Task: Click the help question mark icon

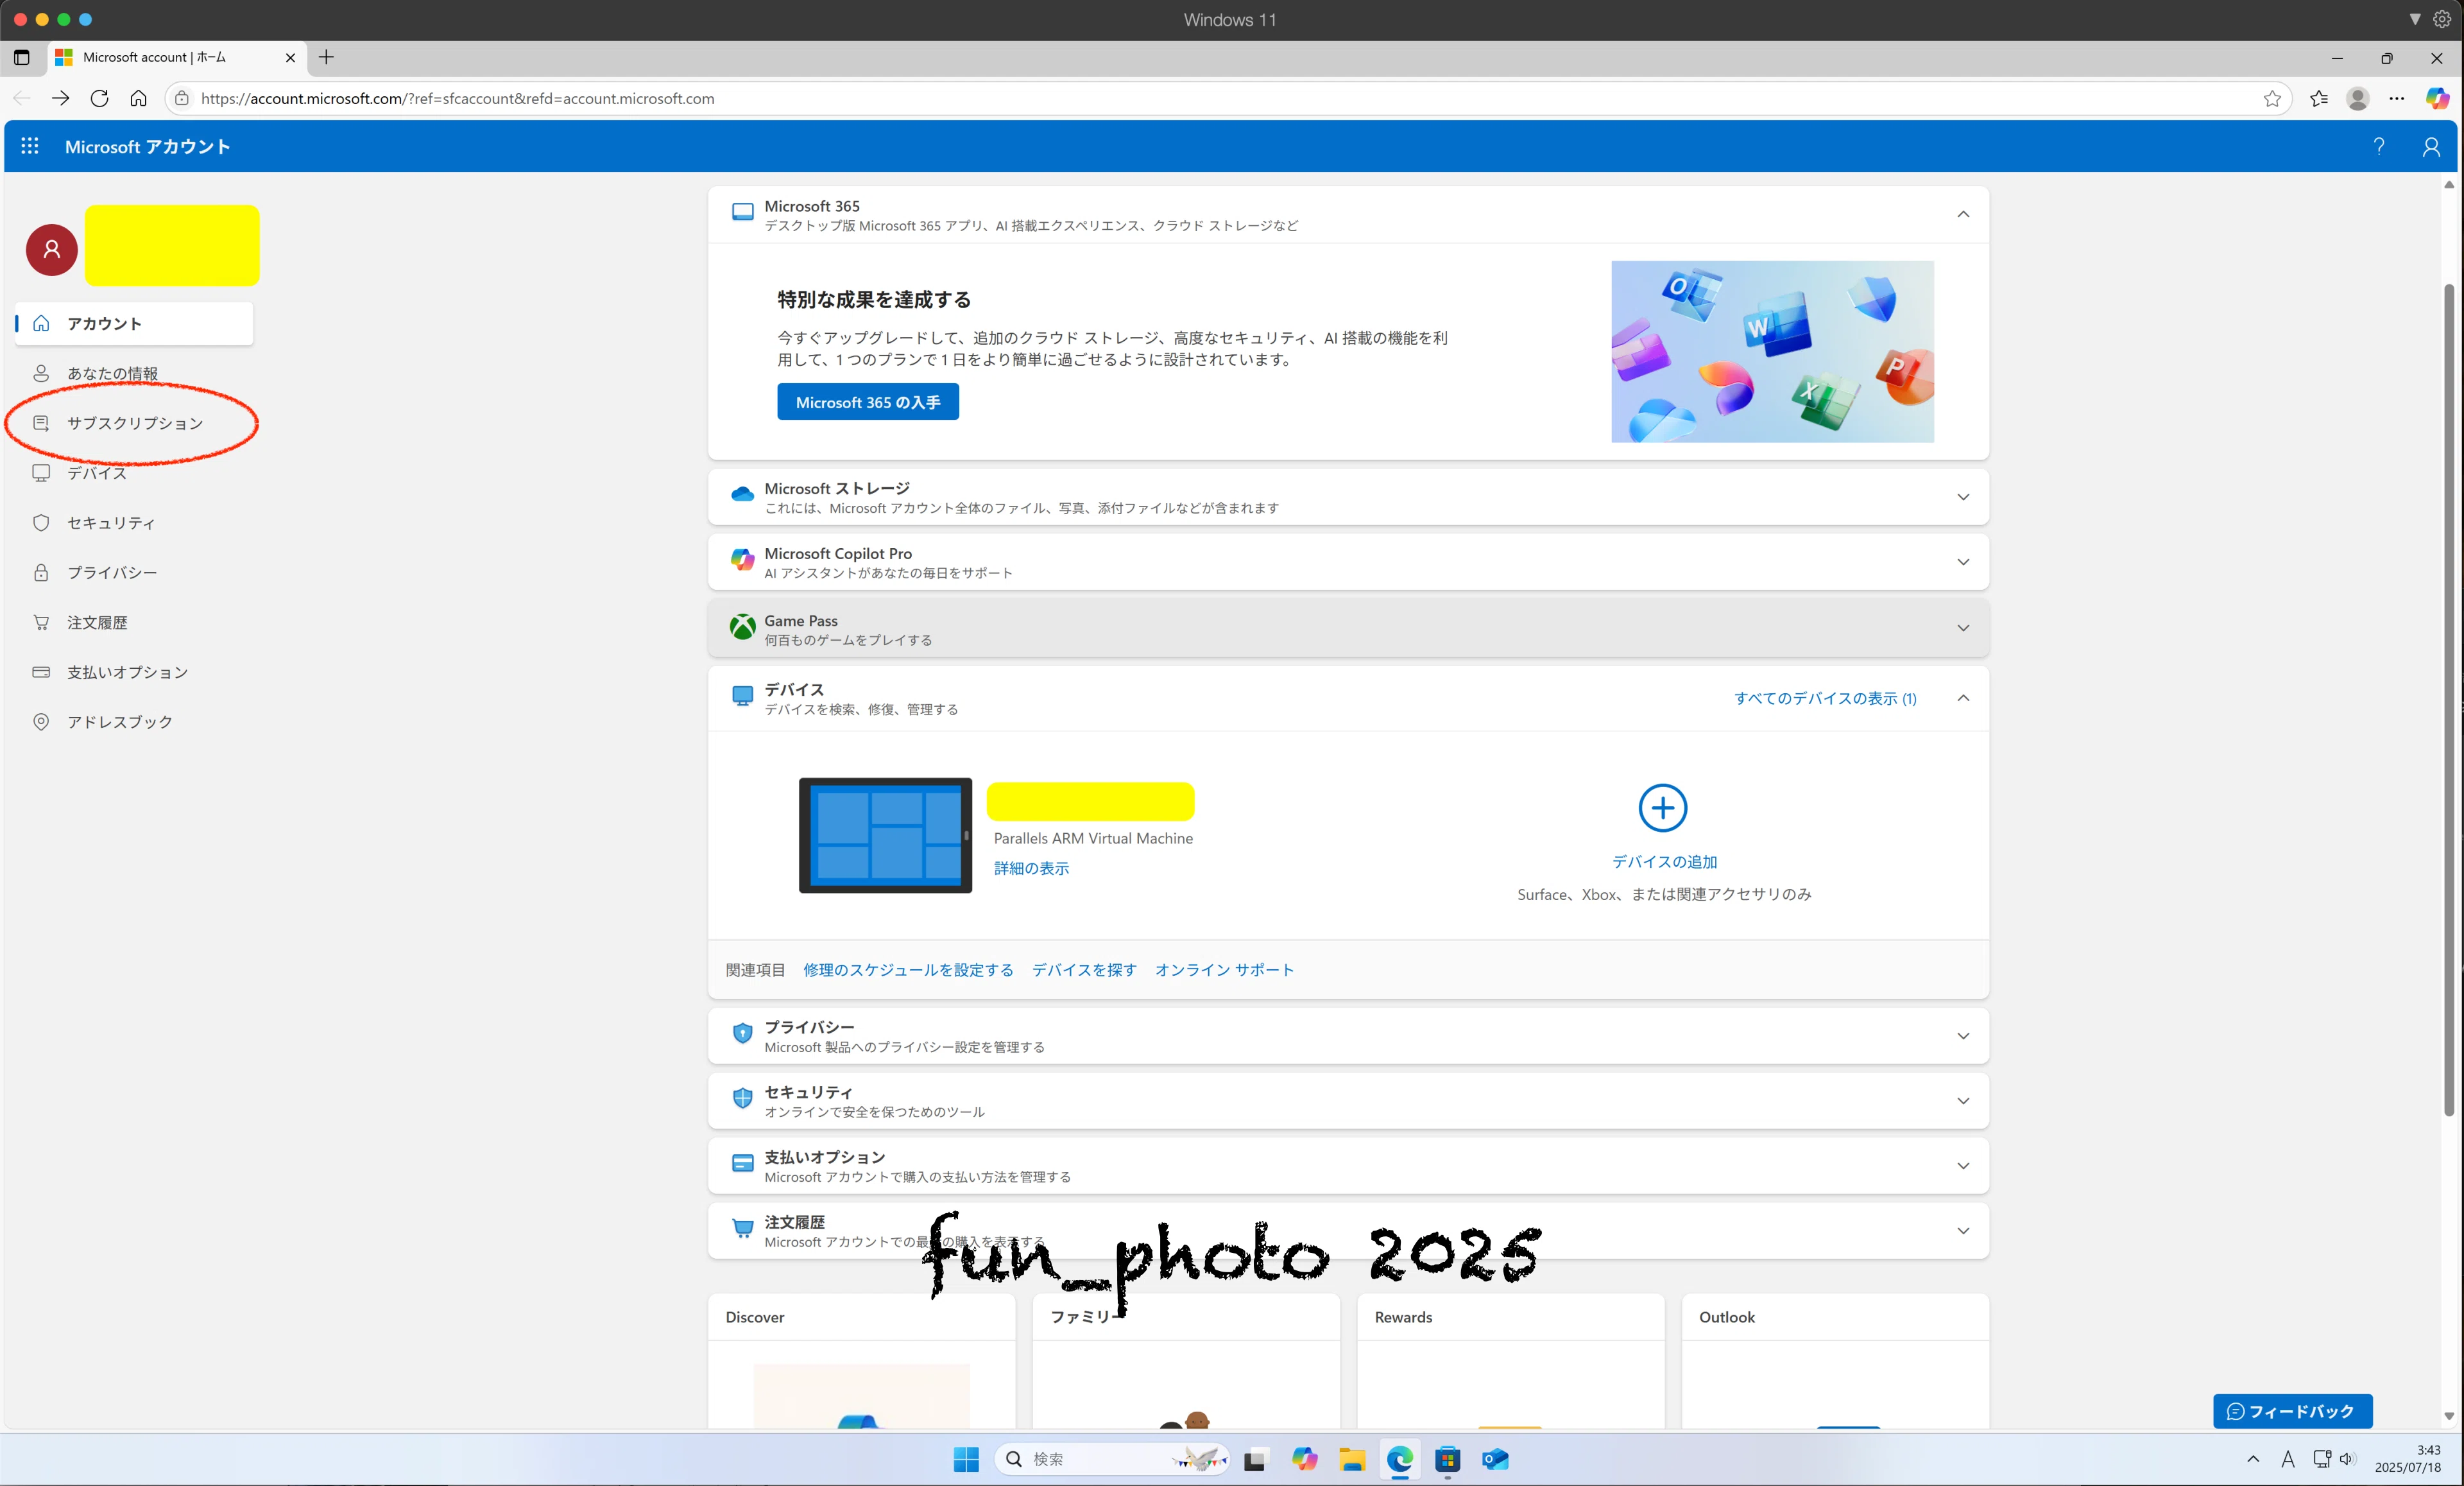Action: [x=2378, y=146]
